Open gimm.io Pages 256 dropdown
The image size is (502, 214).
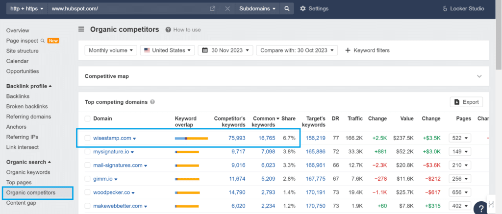click(460, 179)
